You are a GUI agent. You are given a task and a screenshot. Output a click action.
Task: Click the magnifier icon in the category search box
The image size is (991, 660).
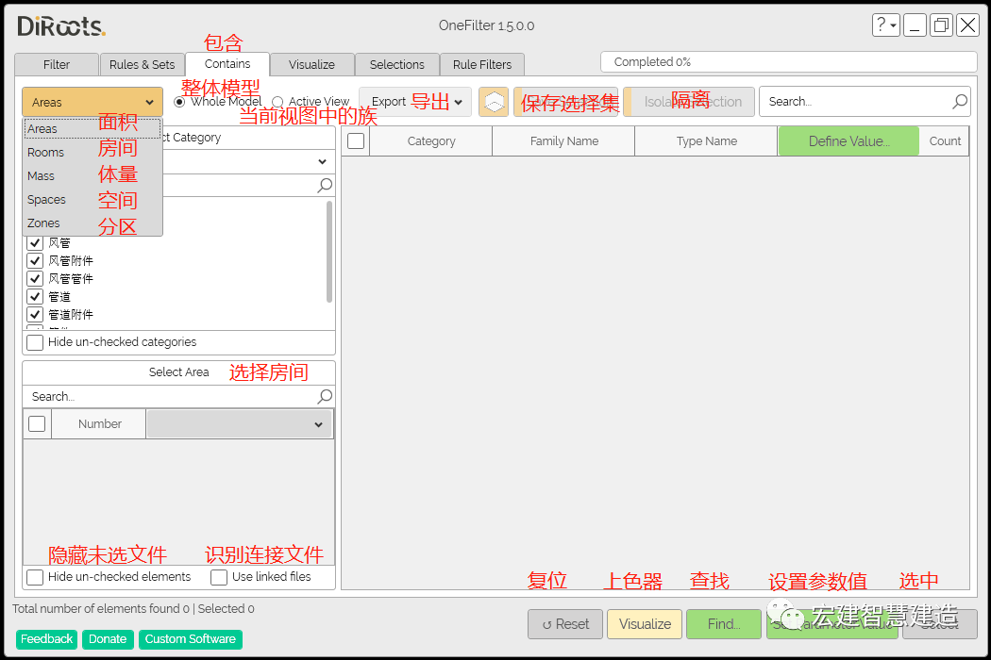[x=325, y=185]
